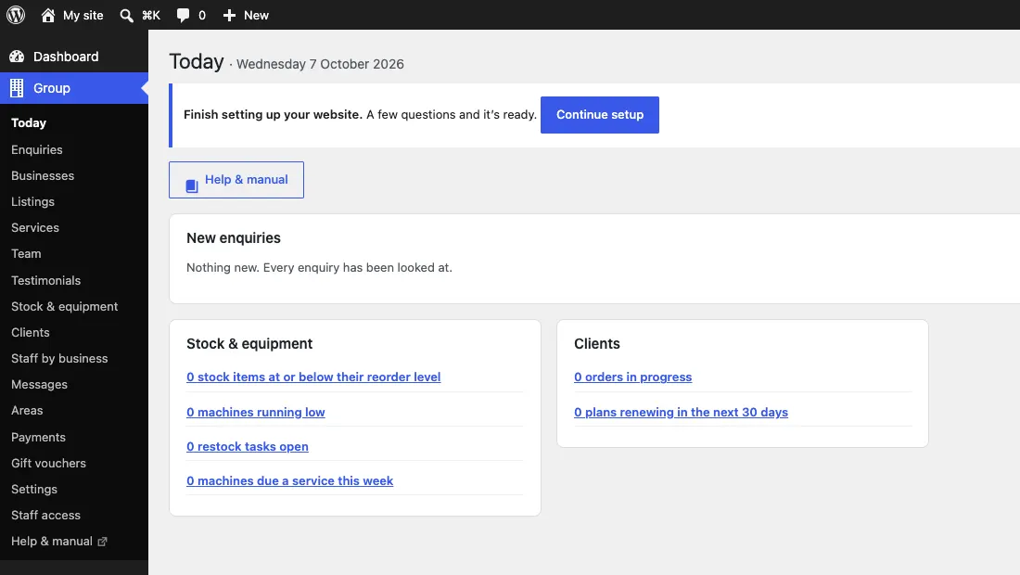Go to Stock & equipment in sidebar
The width and height of the screenshot is (1020, 575).
[64, 306]
